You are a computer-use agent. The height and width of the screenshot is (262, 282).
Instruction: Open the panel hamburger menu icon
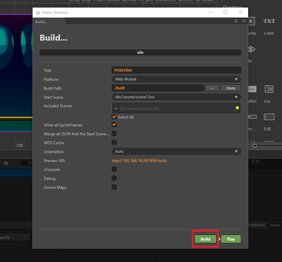click(x=244, y=21)
